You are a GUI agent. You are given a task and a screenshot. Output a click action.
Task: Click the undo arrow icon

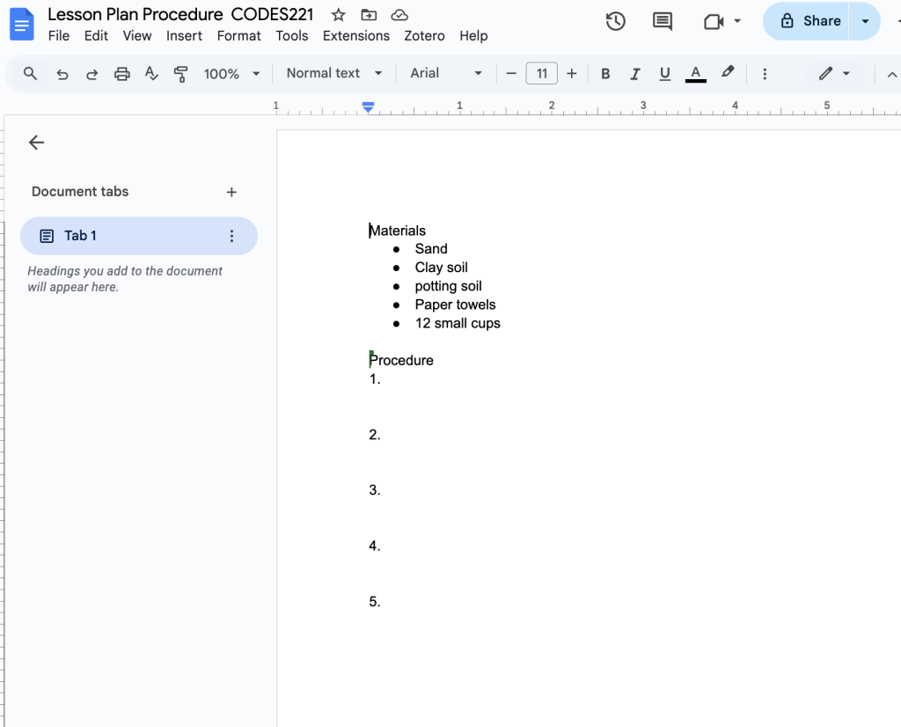(x=62, y=74)
